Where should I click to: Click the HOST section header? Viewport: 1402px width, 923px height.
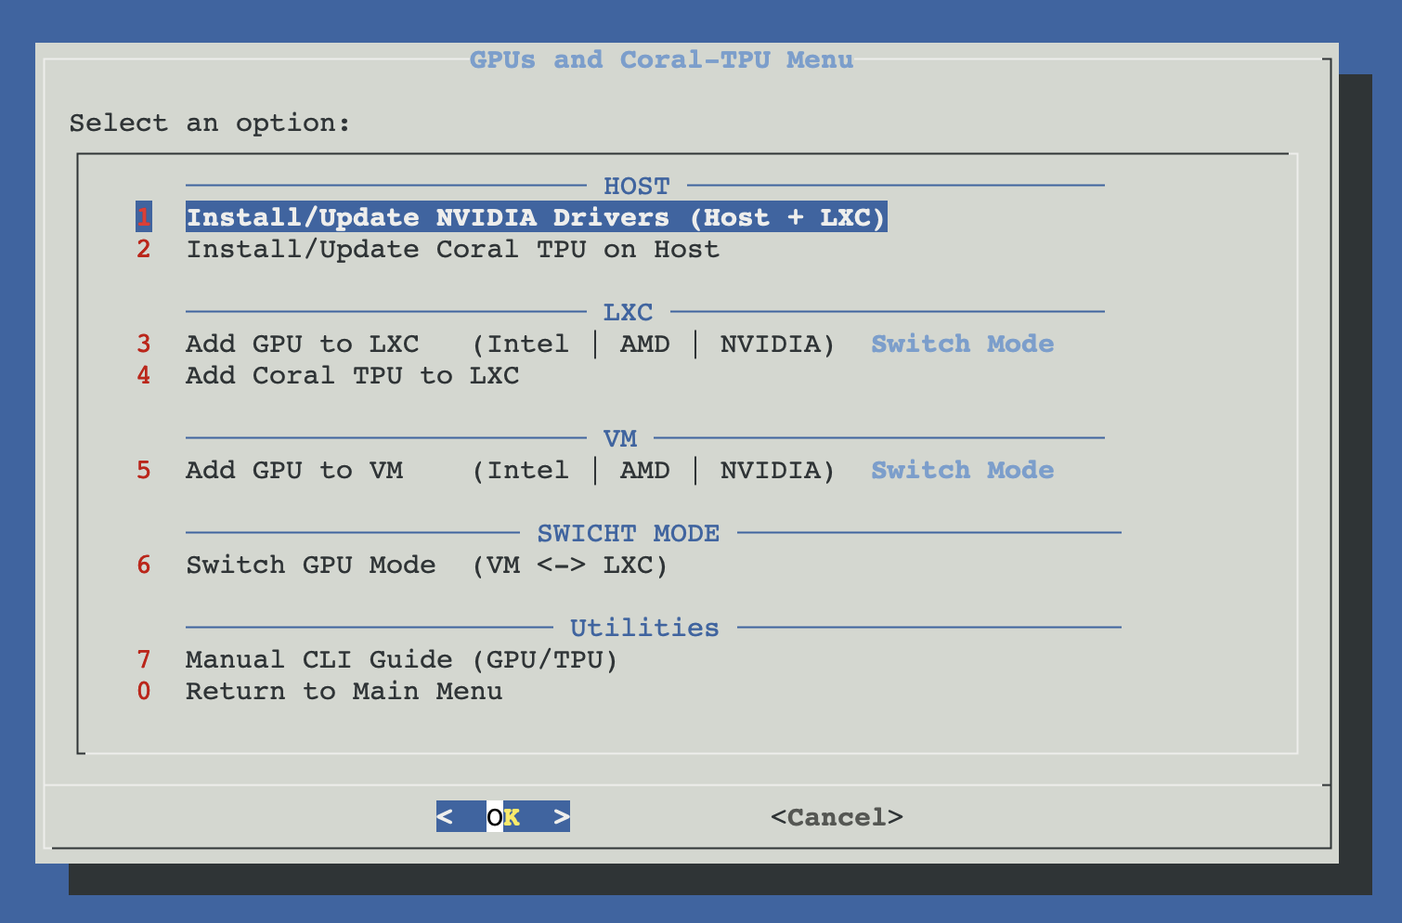(x=637, y=186)
